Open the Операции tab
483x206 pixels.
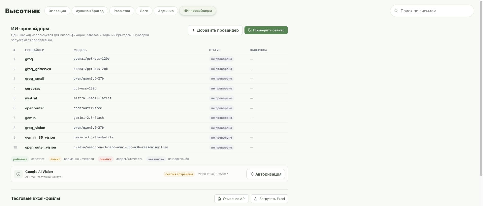tap(57, 11)
